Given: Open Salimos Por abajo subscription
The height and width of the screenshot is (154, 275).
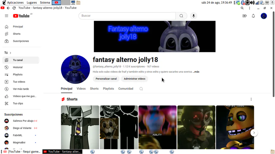Looking at the screenshot, I should coord(21,121).
